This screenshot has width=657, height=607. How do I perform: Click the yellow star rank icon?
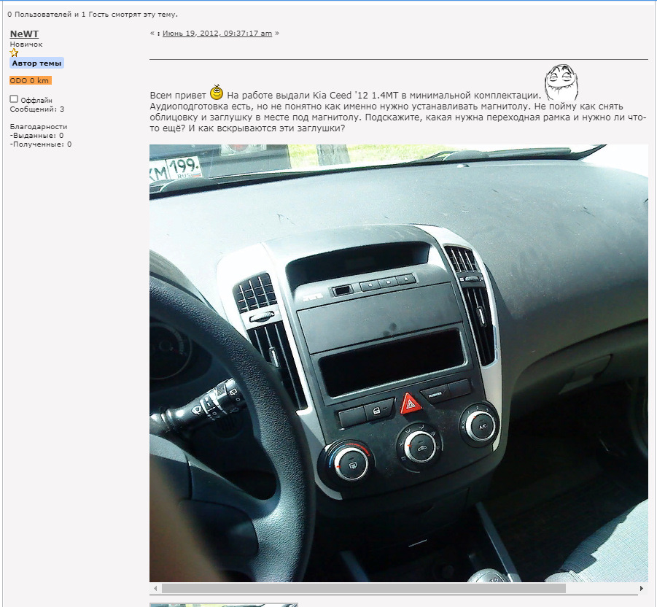pyautogui.click(x=15, y=53)
